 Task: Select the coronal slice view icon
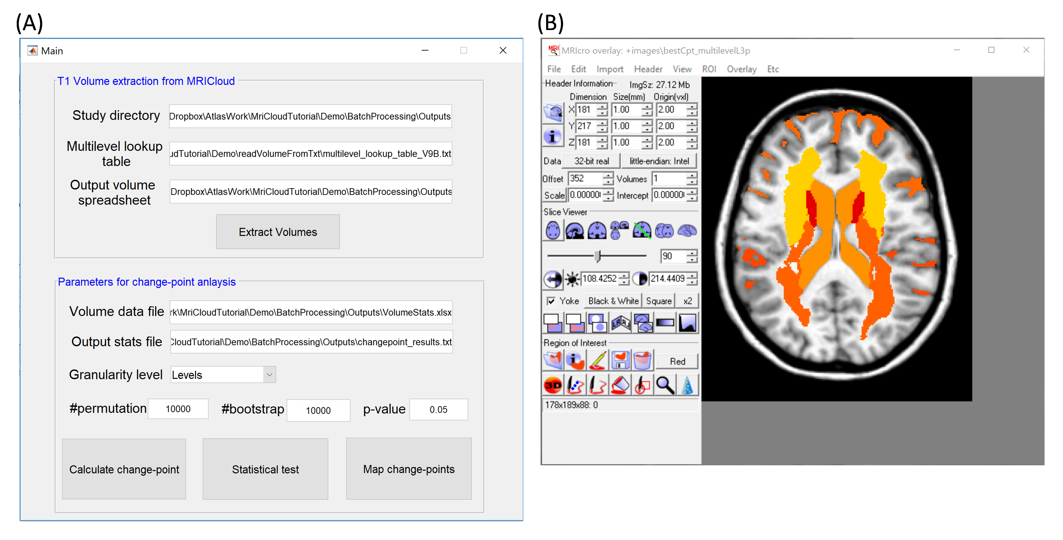tap(597, 231)
